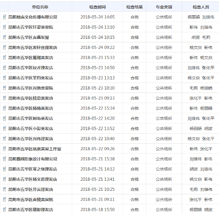Viewport: 219px width, 214px height.
Task: Click the document icon for the 2018-05-22 13:52 row
Action: tap(4, 128)
